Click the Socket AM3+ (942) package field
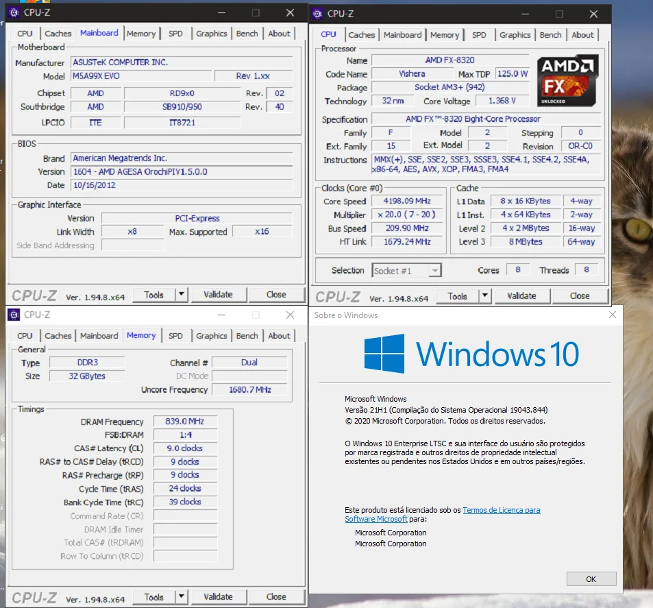Screen dimensions: 653x608 click(x=449, y=87)
